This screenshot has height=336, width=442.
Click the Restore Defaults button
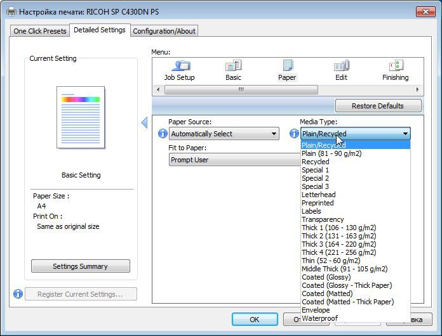(378, 106)
